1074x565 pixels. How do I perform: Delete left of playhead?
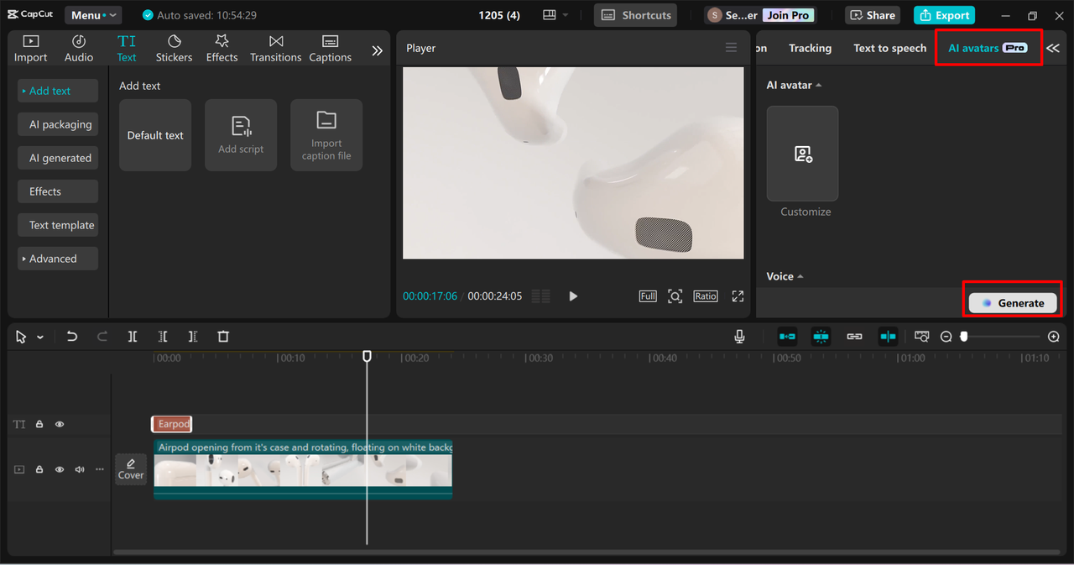(x=163, y=337)
